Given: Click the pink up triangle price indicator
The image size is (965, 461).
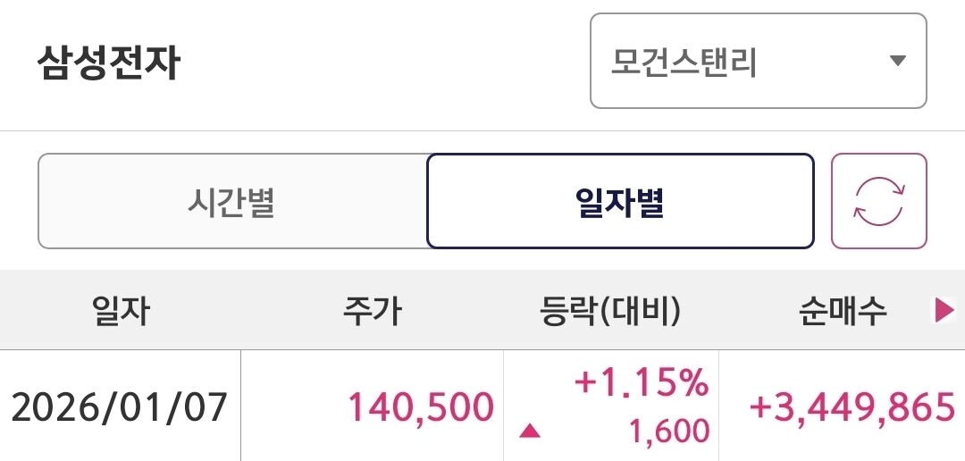Looking at the screenshot, I should [x=530, y=432].
